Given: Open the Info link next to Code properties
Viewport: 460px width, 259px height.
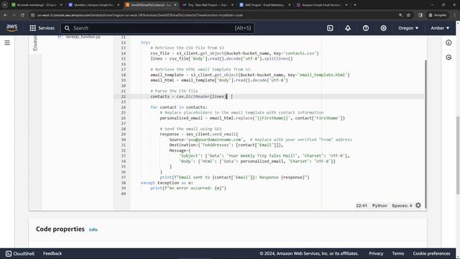Looking at the screenshot, I should pyautogui.click(x=93, y=230).
